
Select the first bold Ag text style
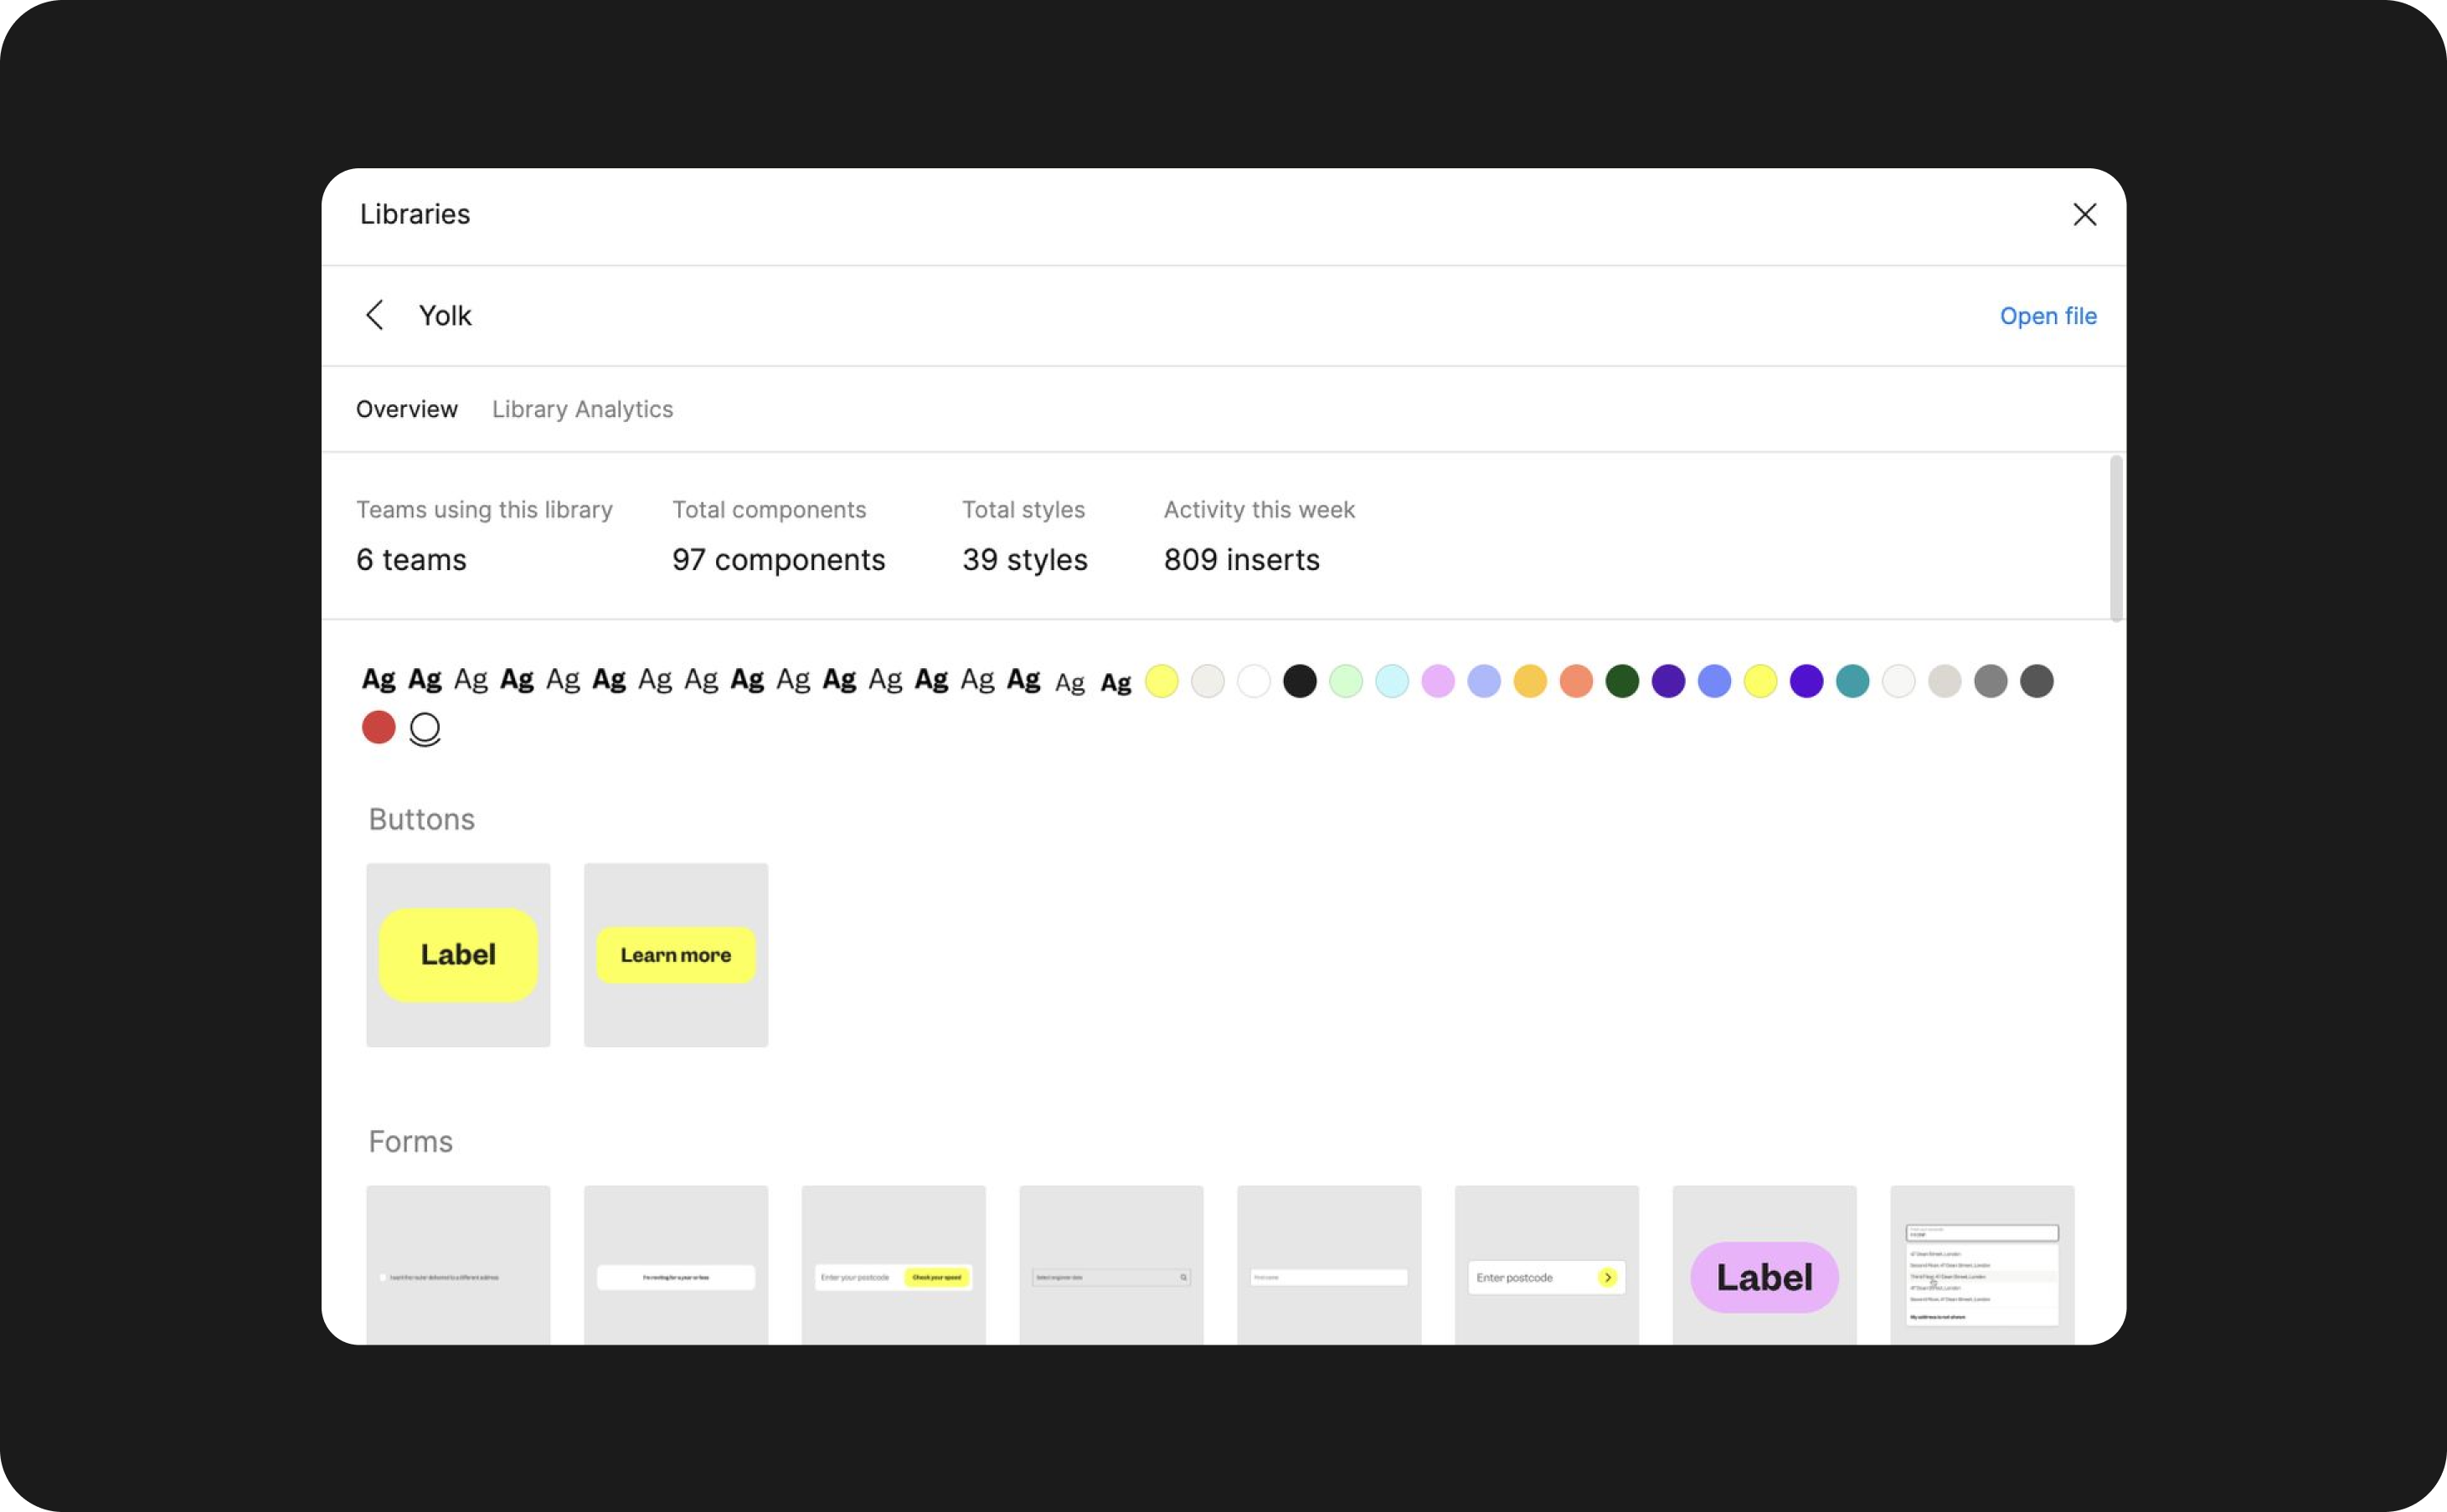pyautogui.click(x=378, y=680)
